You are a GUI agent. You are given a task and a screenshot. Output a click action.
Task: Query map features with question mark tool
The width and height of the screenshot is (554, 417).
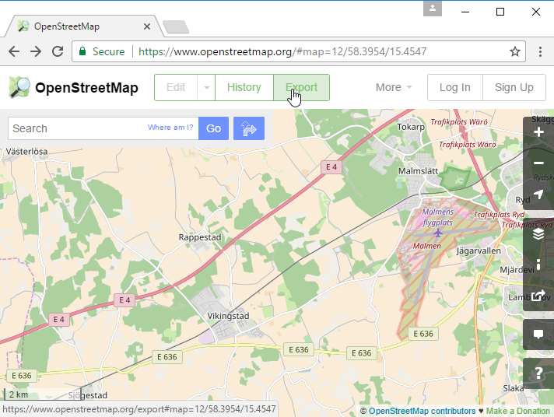click(x=538, y=373)
